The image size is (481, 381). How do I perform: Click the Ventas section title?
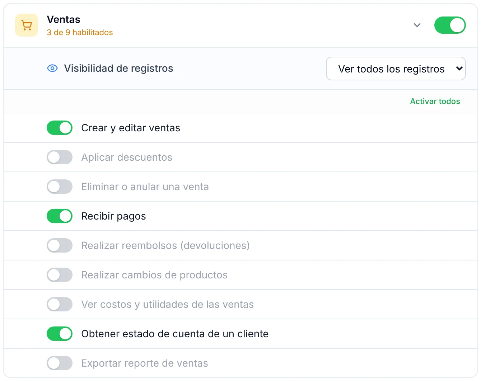pyautogui.click(x=64, y=19)
